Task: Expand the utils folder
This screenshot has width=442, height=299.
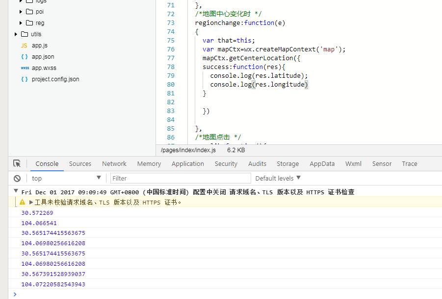Action: [x=17, y=34]
